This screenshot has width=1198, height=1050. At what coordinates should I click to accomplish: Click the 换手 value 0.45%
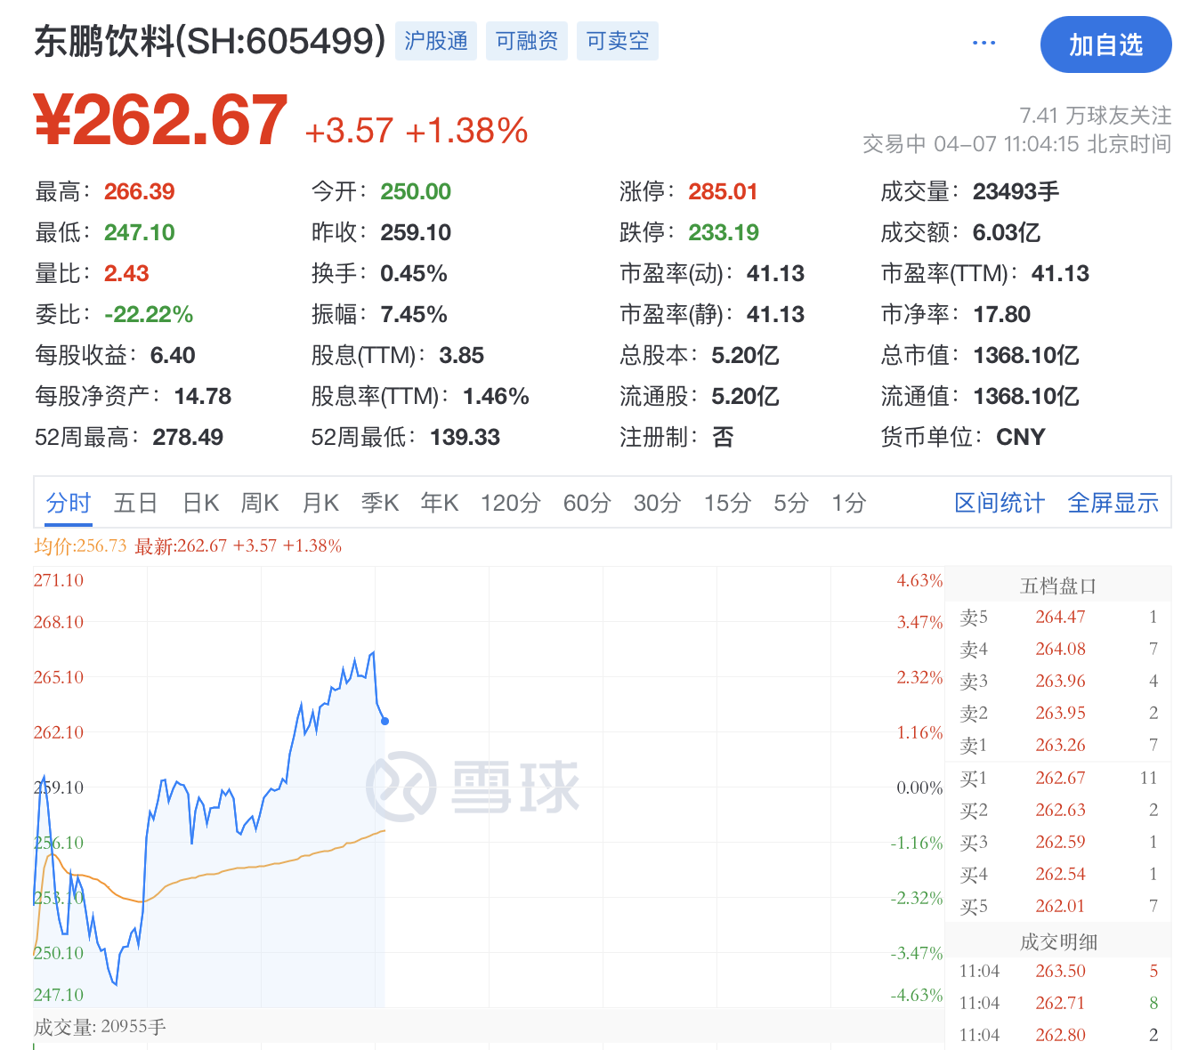414,273
